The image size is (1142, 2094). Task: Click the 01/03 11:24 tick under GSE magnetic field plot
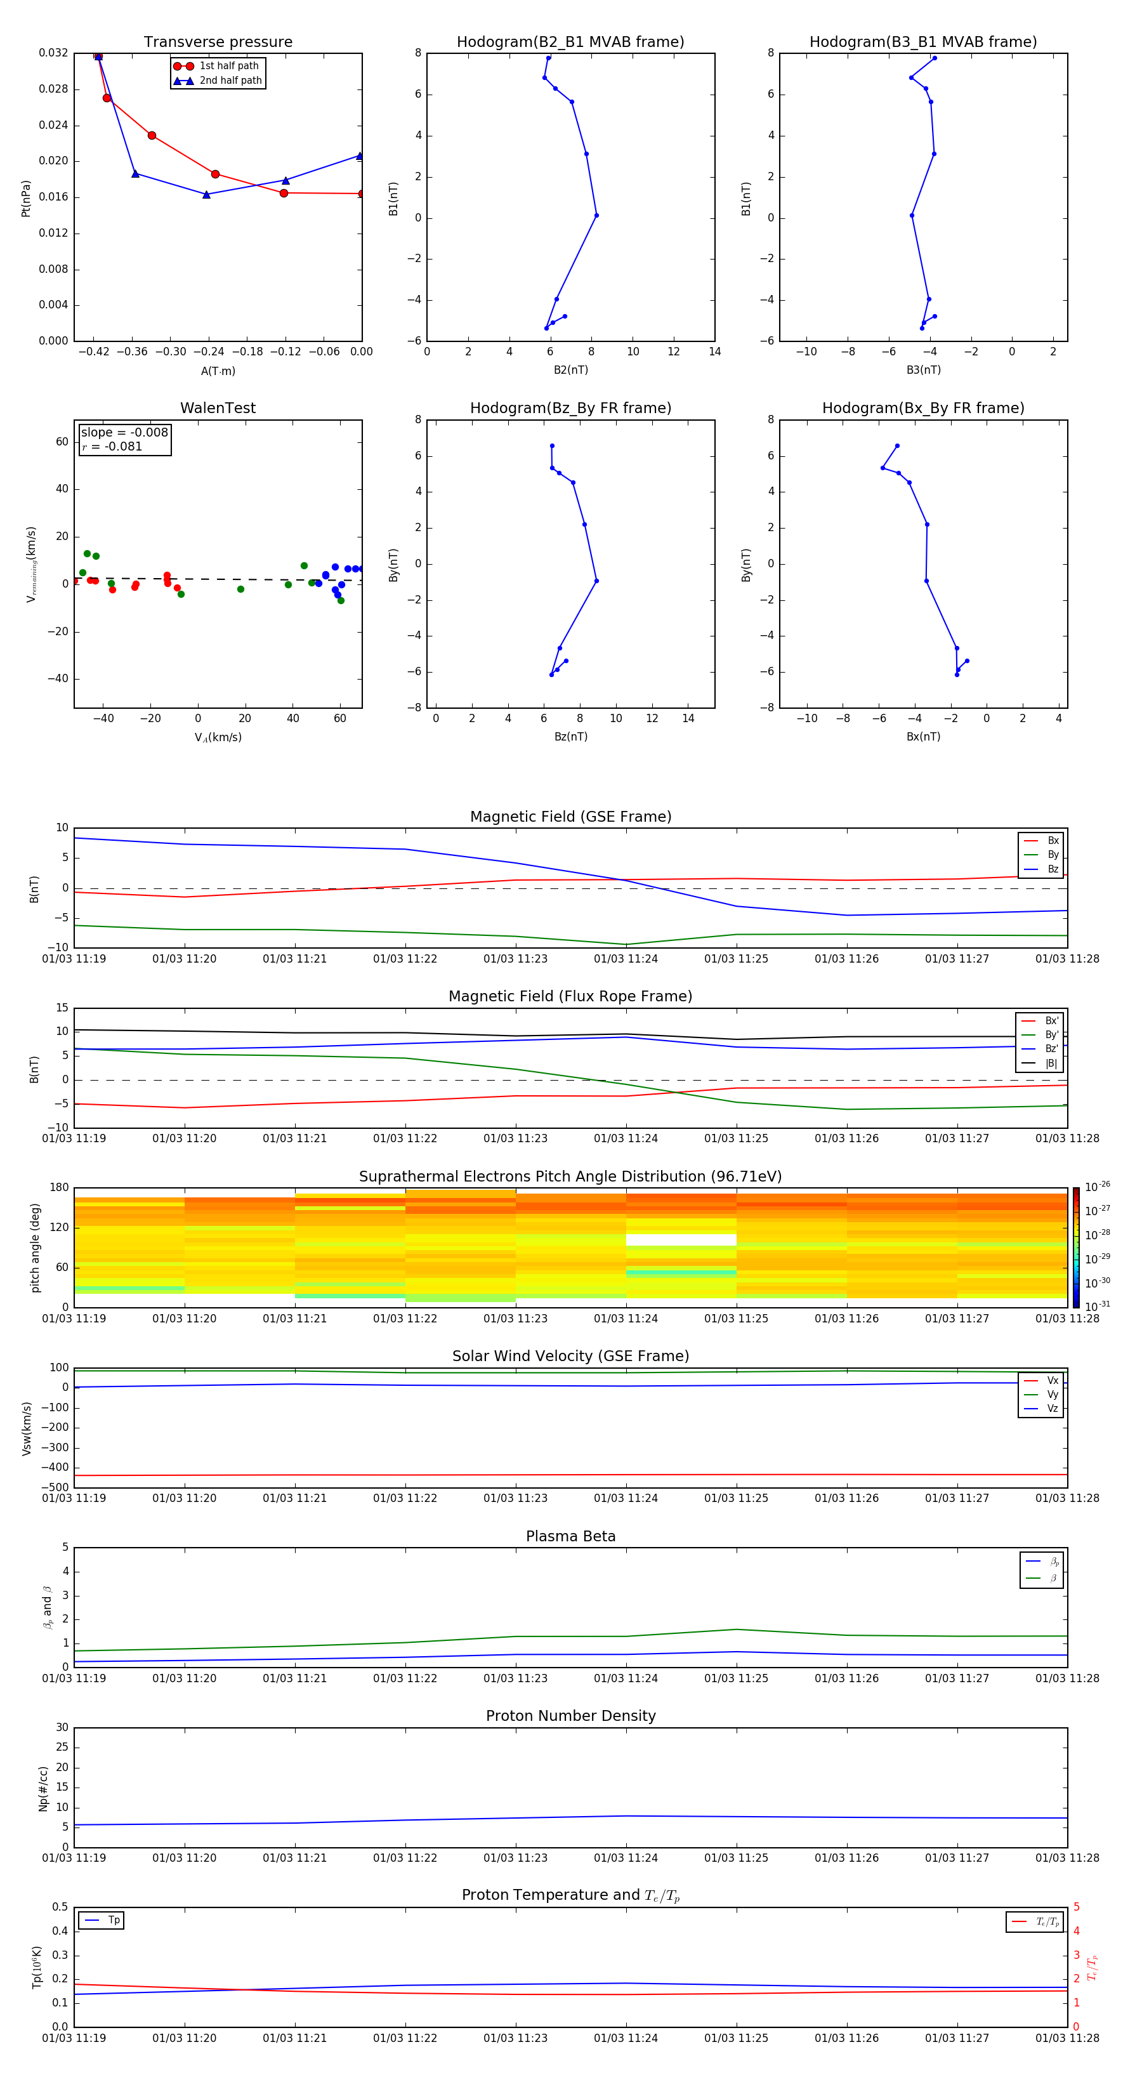[626, 959]
